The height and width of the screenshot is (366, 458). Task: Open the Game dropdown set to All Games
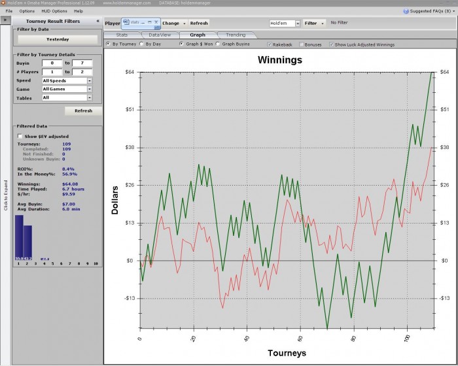pos(90,89)
